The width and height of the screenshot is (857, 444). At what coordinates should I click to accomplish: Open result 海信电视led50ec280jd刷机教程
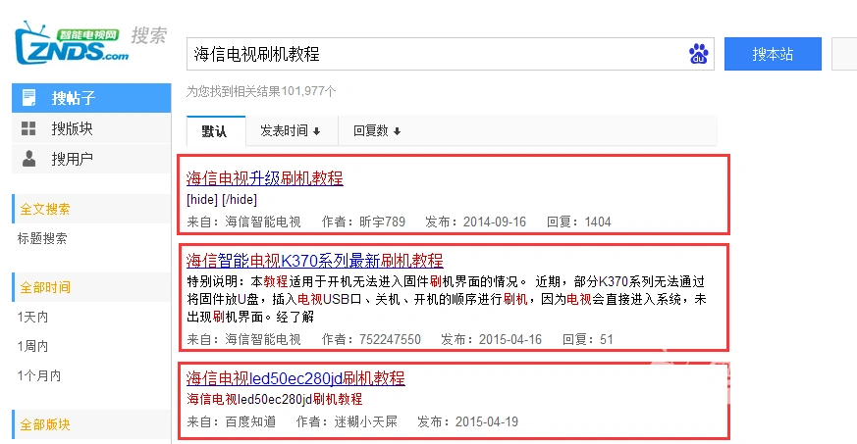pos(295,378)
